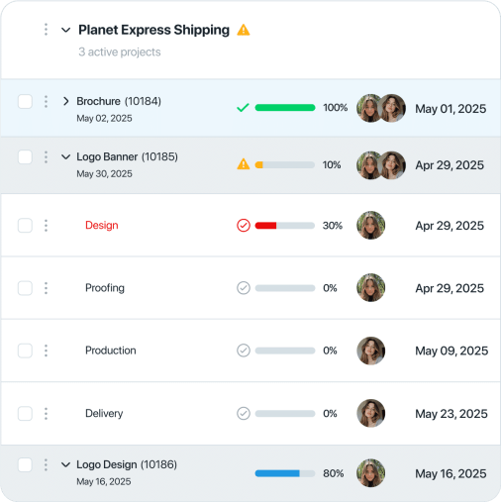Open the Design task name link

click(x=102, y=225)
